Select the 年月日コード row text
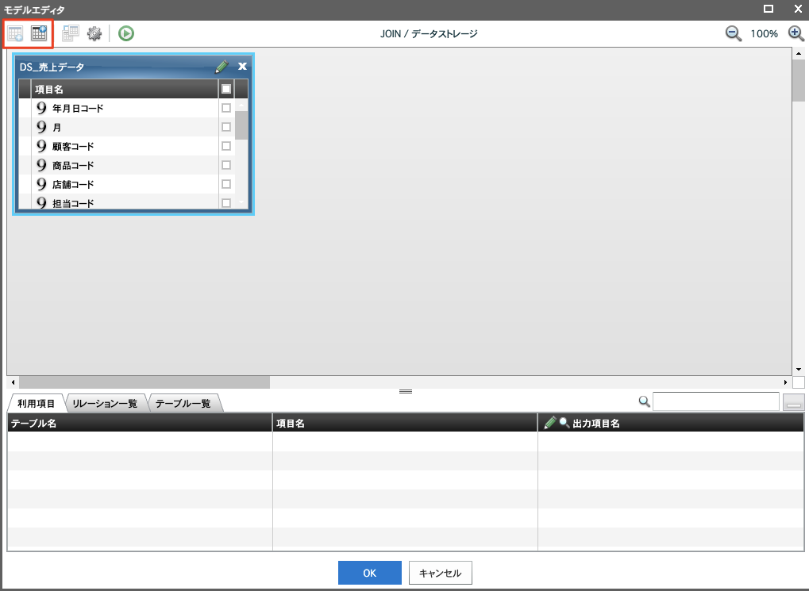 [78, 109]
